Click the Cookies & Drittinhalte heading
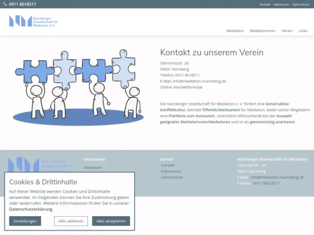Image resolution: width=314 pixels, height=235 pixels. click(43, 182)
